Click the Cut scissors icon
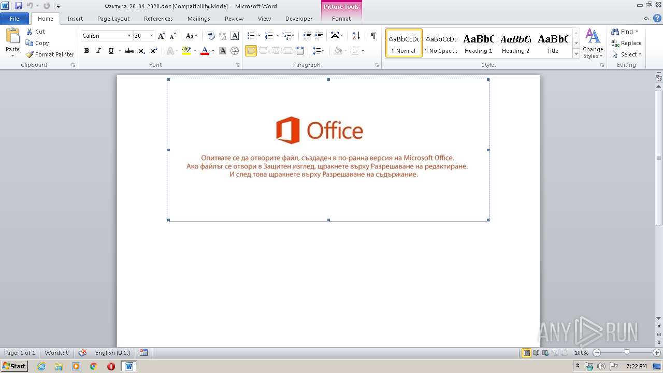This screenshot has width=663, height=373. click(30, 32)
